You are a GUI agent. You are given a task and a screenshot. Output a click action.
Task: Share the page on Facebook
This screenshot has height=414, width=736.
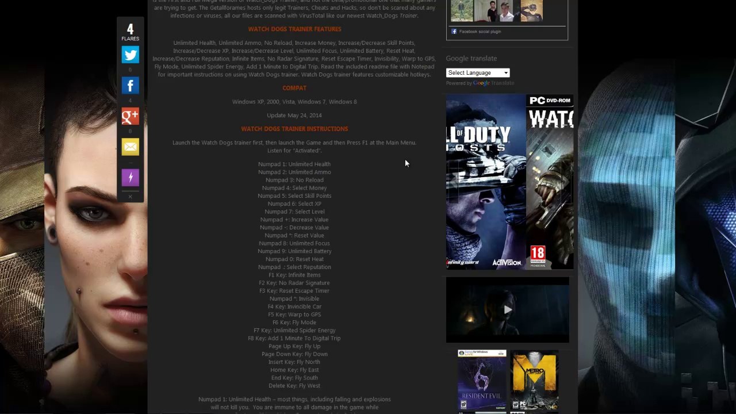tap(130, 86)
